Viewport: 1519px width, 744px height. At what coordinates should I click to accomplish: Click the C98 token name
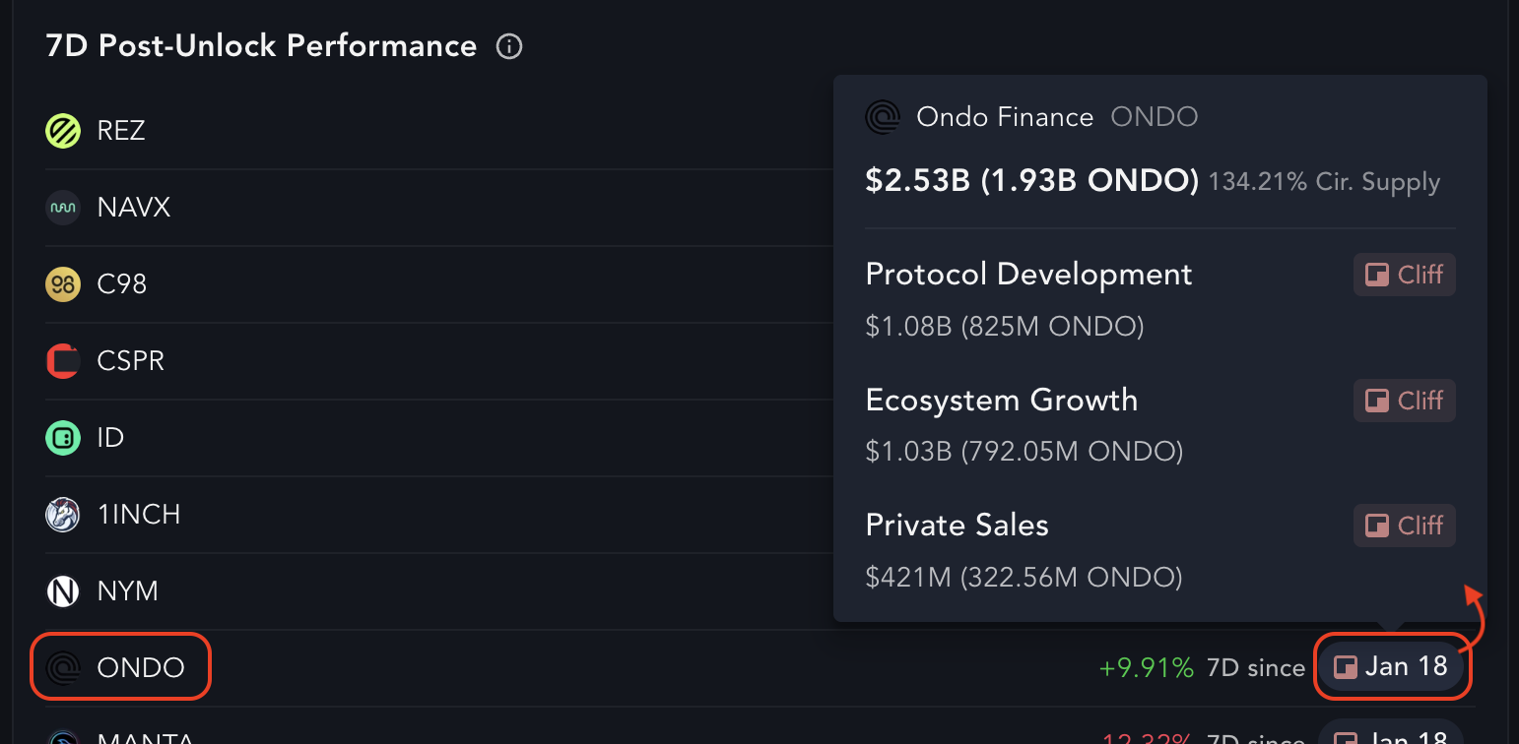click(122, 284)
